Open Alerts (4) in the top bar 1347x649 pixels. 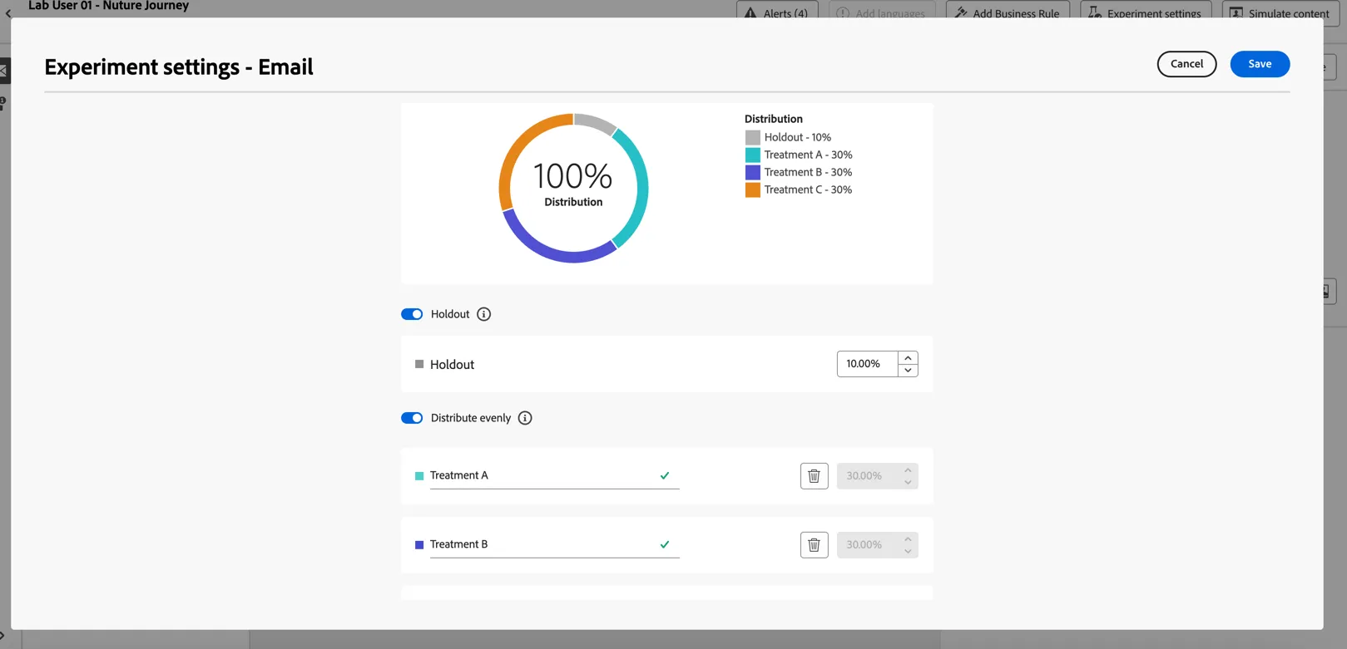(777, 12)
